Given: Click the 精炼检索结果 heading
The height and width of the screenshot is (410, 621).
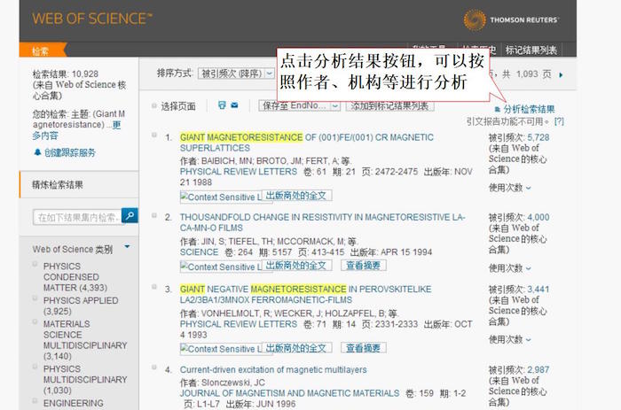Looking at the screenshot, I should click(58, 185).
